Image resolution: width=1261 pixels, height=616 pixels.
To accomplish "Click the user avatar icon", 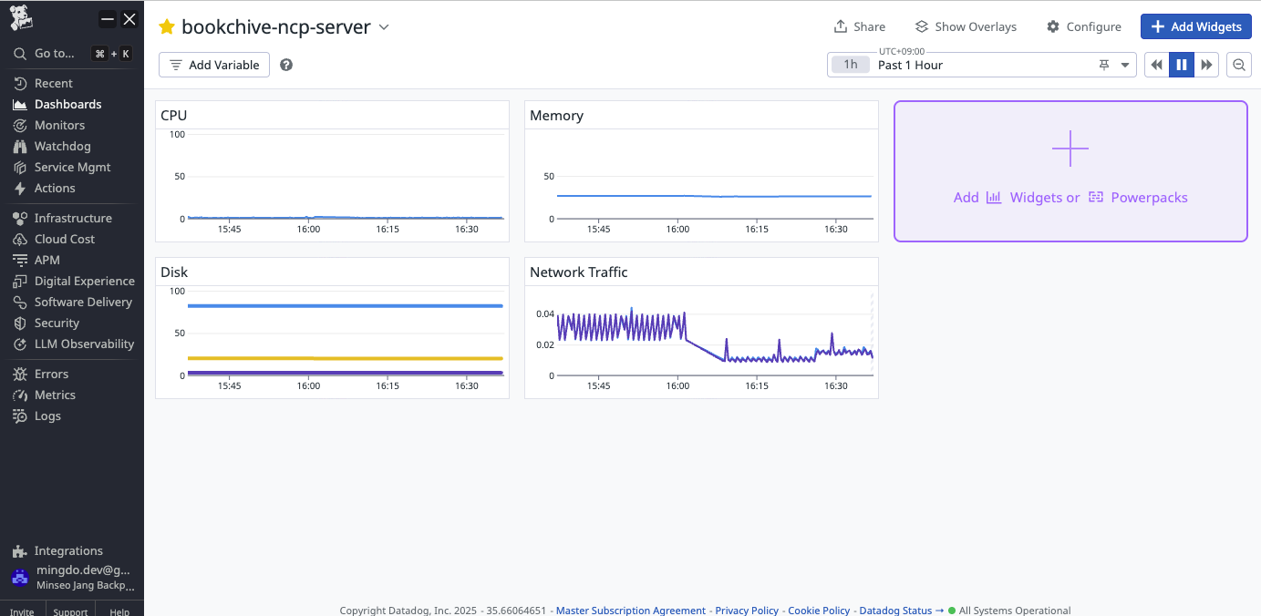I will coord(19,577).
